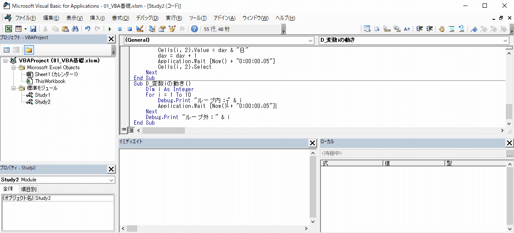Click List Constants icon in Edit toolbar
This screenshot has width=514, height=233.
[377, 29]
